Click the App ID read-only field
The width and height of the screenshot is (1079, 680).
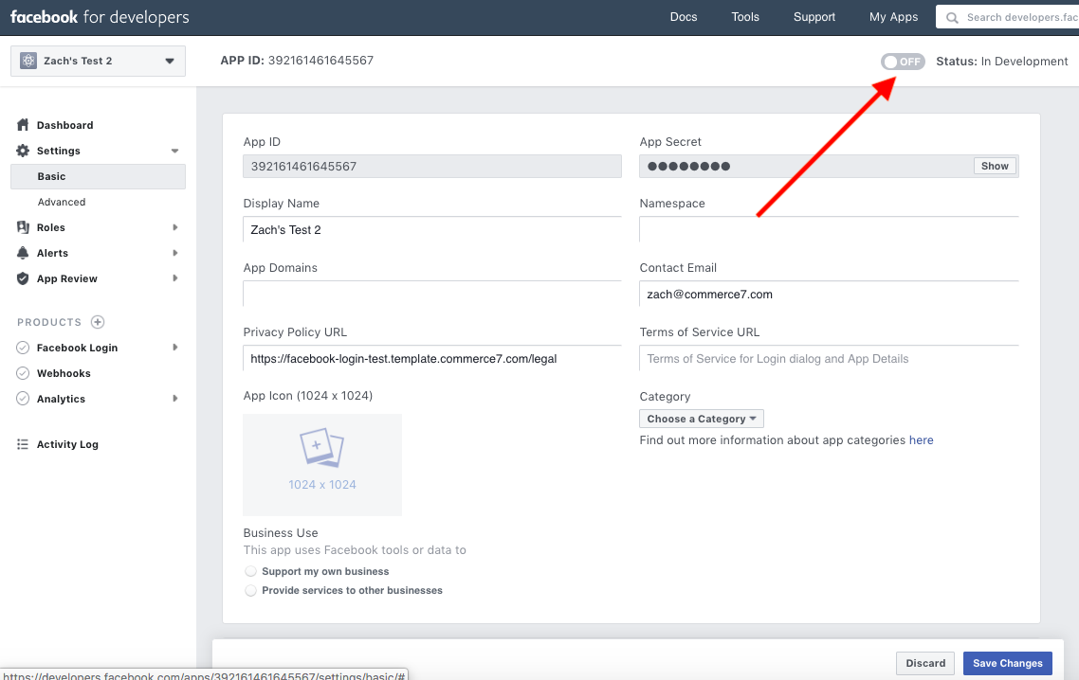tap(432, 167)
